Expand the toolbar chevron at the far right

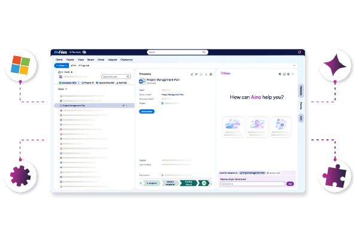click(x=294, y=66)
